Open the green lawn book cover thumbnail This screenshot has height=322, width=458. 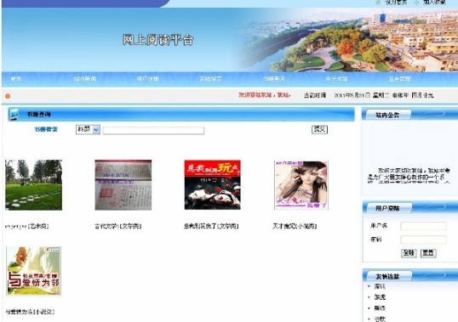33,184
